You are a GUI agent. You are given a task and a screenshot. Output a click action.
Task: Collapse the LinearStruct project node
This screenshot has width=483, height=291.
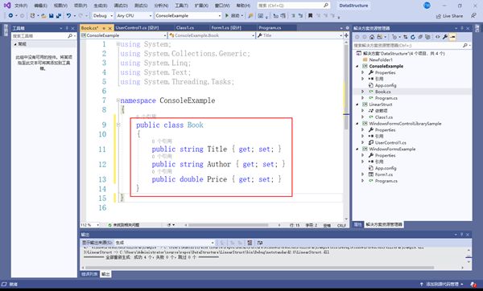[357, 105]
